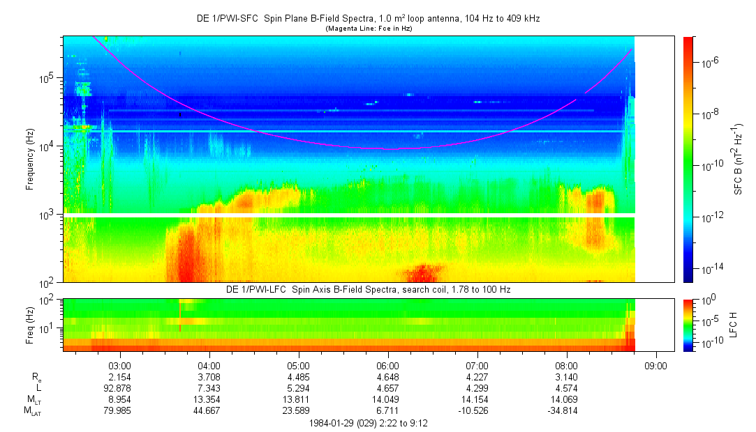
Task: Click the Re value 3.140
Action: coord(567,377)
